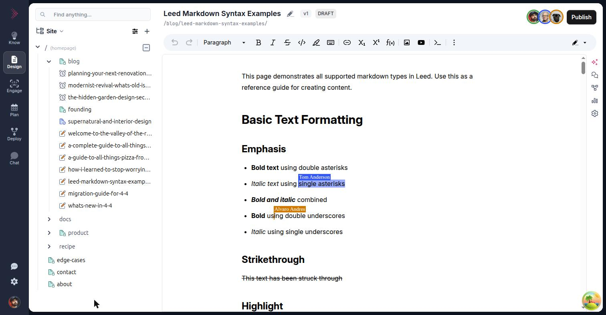Switch to the Deploy section

click(x=14, y=134)
